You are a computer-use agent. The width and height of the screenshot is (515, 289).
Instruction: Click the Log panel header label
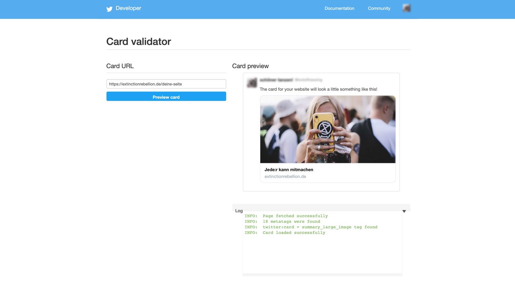(239, 211)
